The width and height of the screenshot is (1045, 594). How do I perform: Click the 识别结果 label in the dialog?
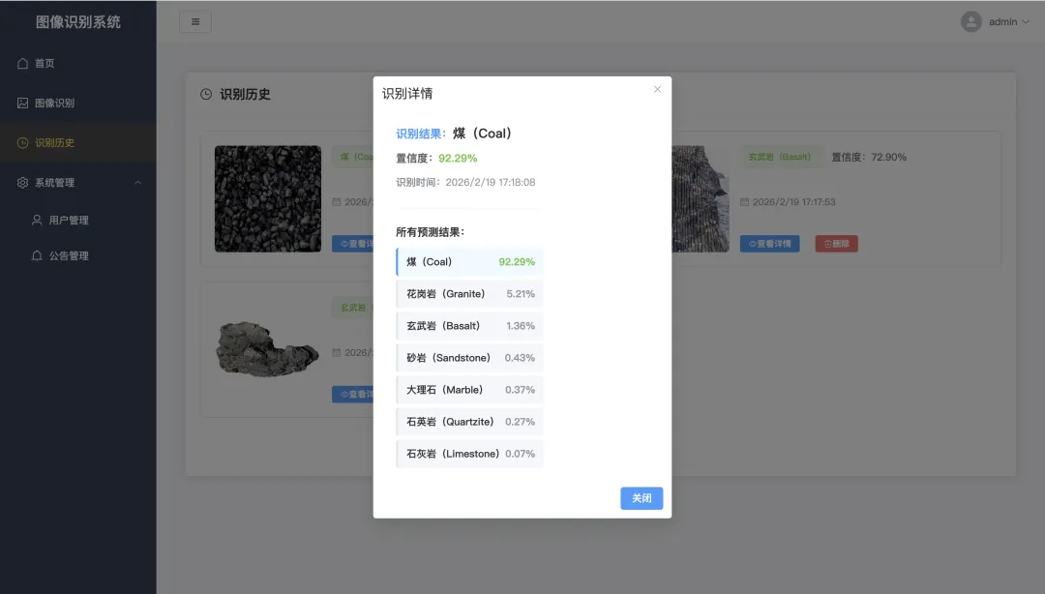coord(421,134)
